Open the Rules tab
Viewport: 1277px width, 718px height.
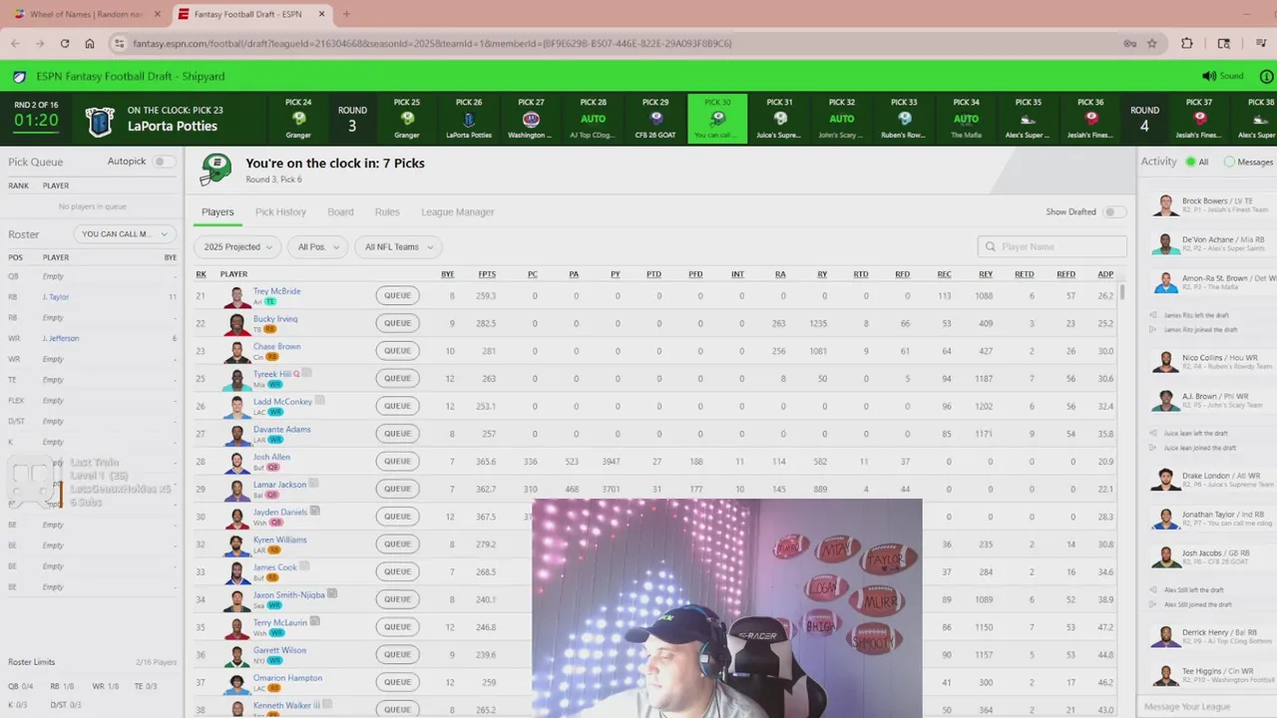pyautogui.click(x=387, y=212)
